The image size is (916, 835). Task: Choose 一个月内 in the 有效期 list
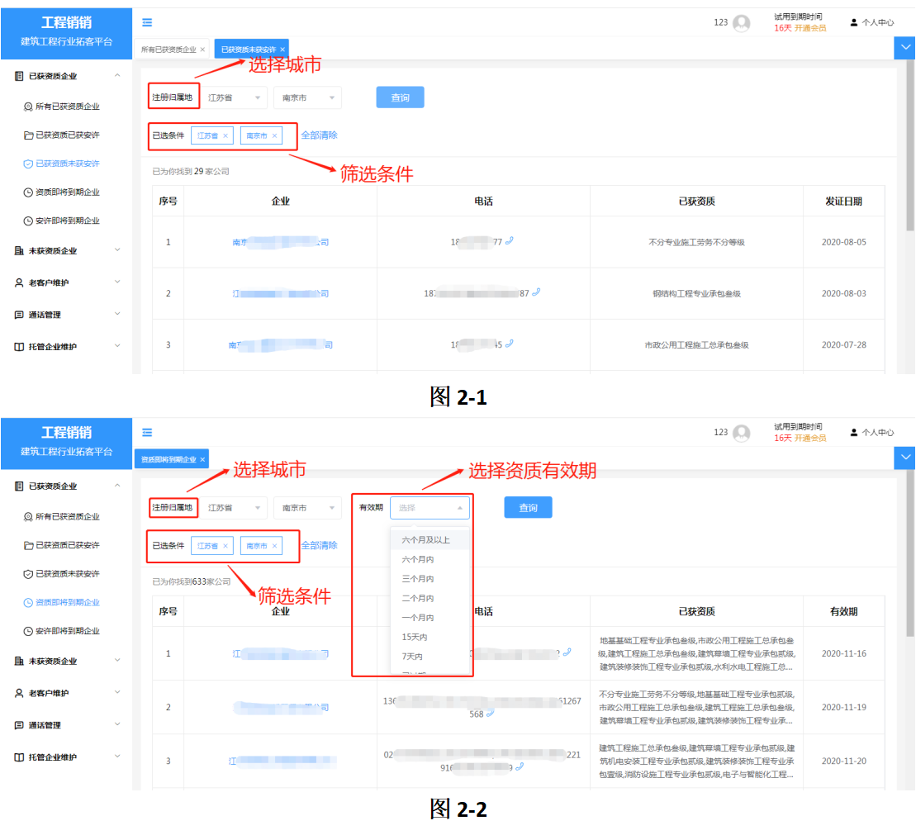pos(430,618)
